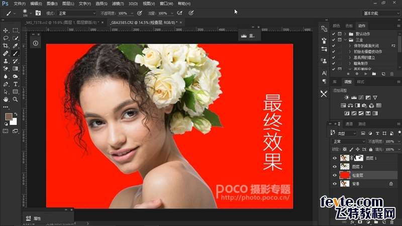402x226 pixels.
Task: Hide the 背景 layer
Action: [x=334, y=184]
